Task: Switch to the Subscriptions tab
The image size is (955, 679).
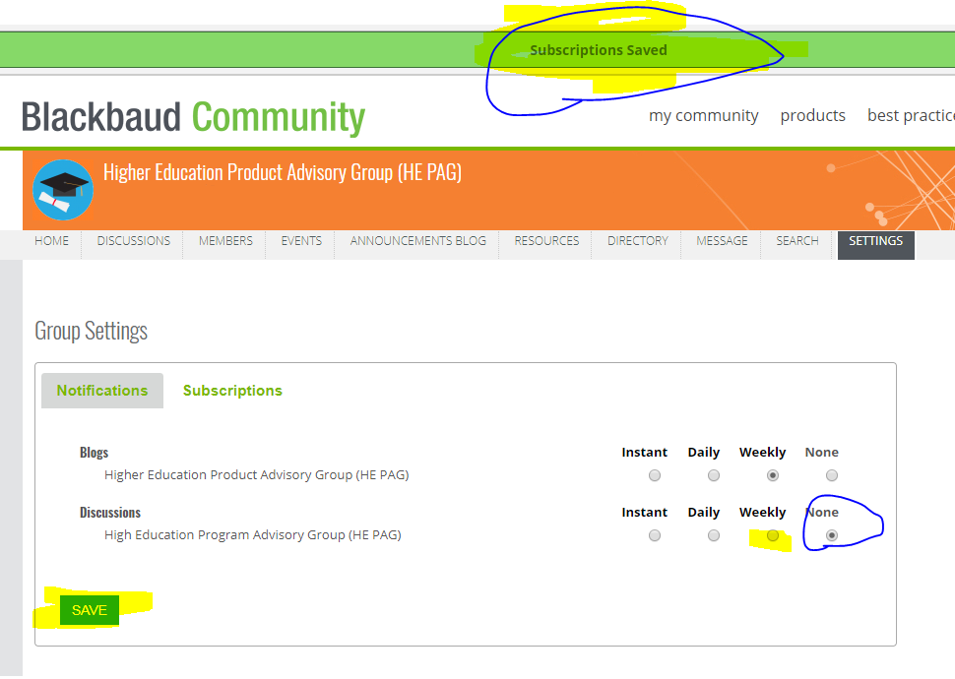Action: [x=232, y=391]
